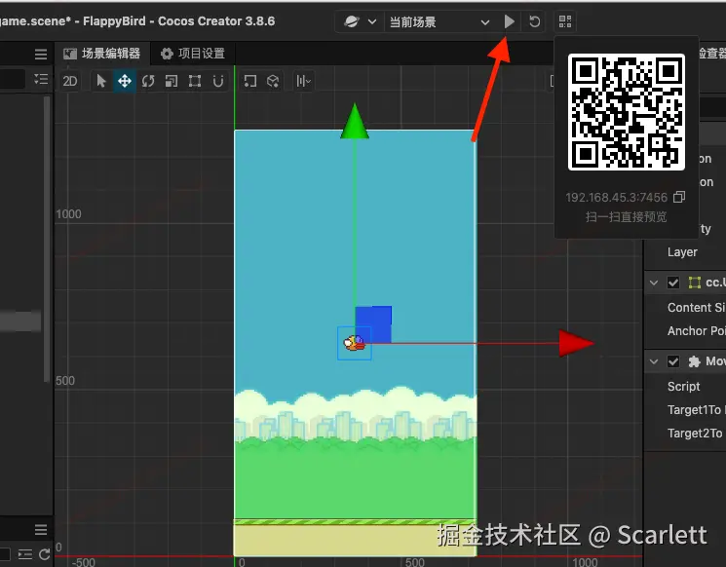The width and height of the screenshot is (726, 567).
Task: Toggle the Move script component checkbox
Action: click(673, 361)
